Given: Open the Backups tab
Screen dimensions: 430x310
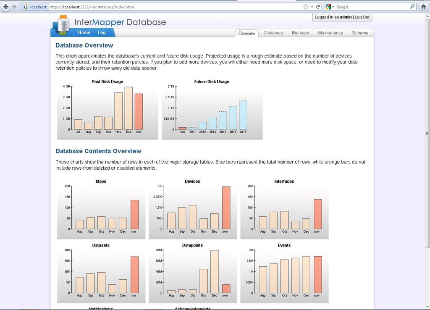Looking at the screenshot, I should click(x=300, y=33).
